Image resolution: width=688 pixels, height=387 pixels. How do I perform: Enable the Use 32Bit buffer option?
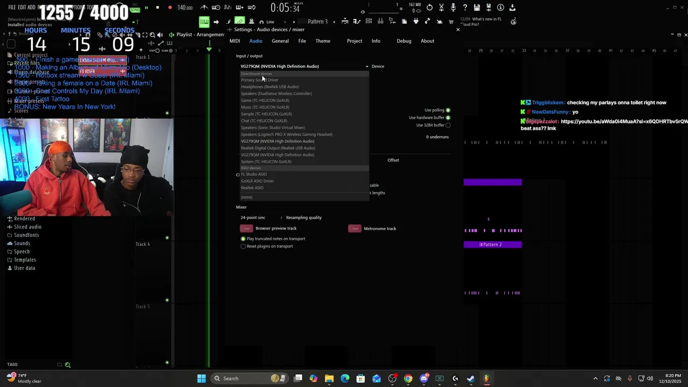point(448,125)
